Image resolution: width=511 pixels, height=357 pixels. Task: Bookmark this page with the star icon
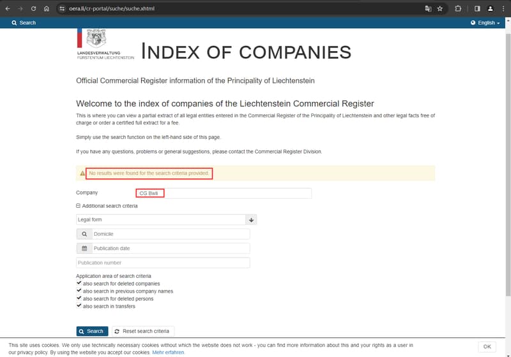coord(440,9)
